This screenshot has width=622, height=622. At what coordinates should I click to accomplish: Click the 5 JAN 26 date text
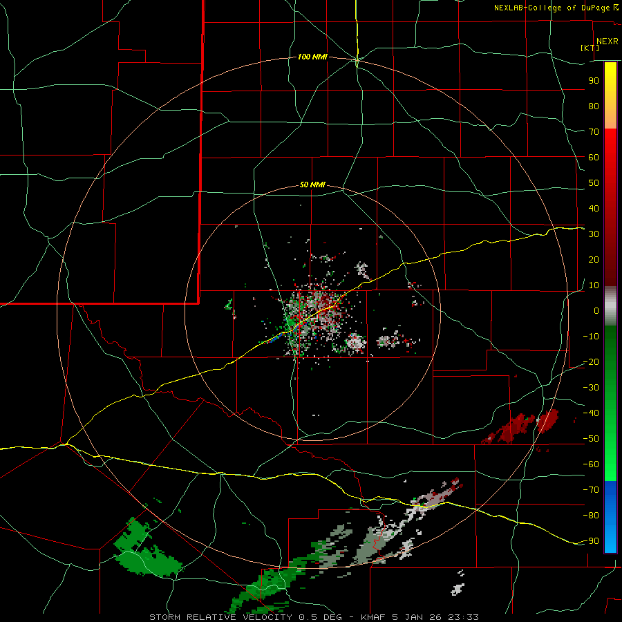coord(417,617)
